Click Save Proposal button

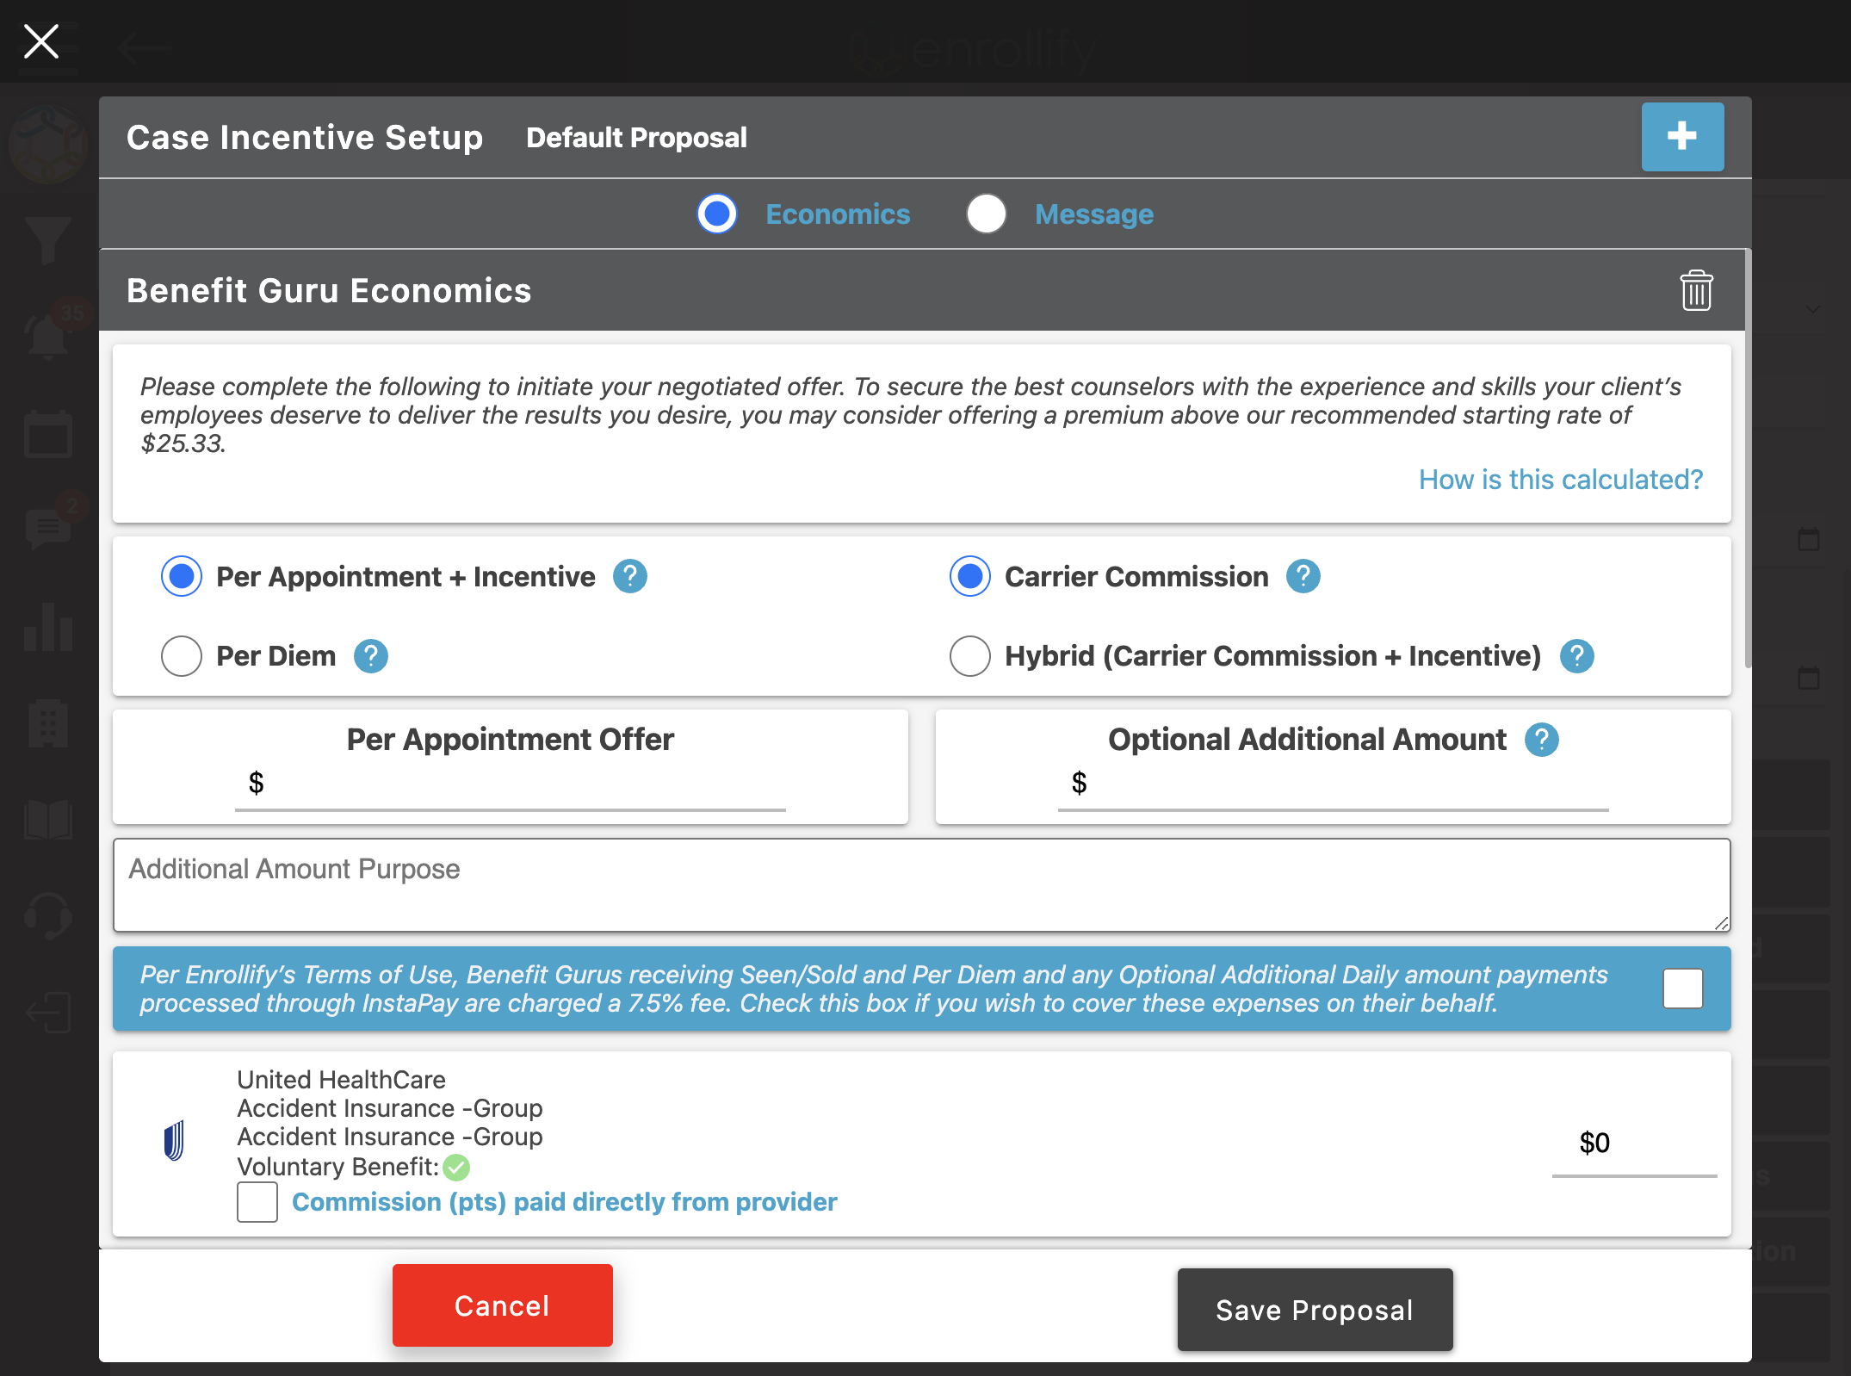(1315, 1310)
